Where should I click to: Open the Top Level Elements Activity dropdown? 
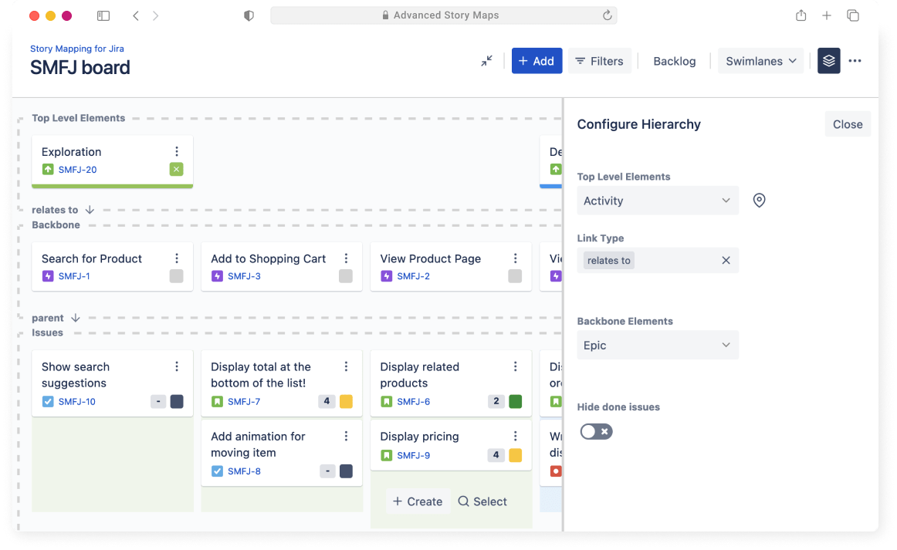(x=658, y=200)
